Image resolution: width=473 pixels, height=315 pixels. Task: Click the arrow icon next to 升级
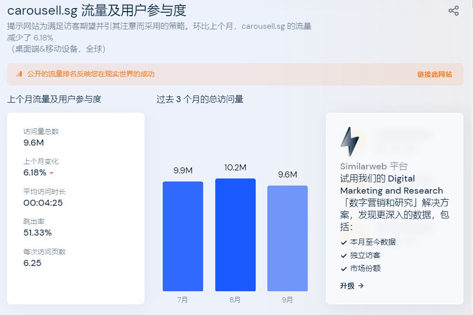tap(360, 285)
